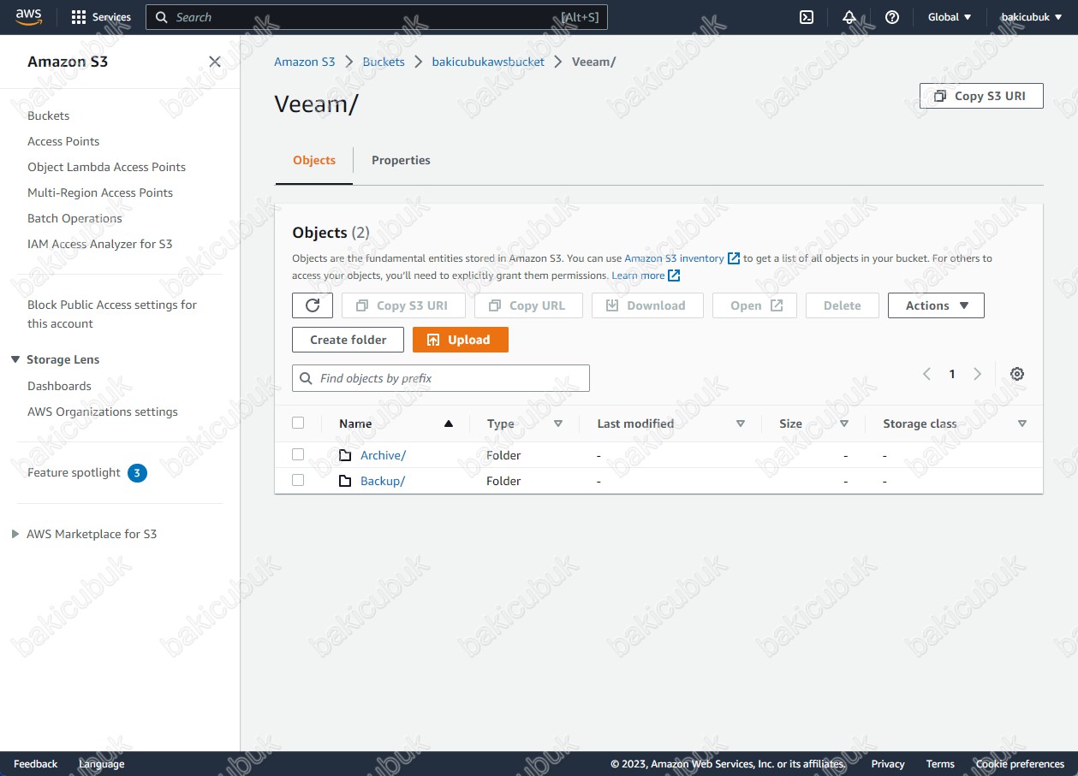Screen dimensions: 1078x776
Task: Toggle the select all objects checkbox
Action: tap(298, 423)
